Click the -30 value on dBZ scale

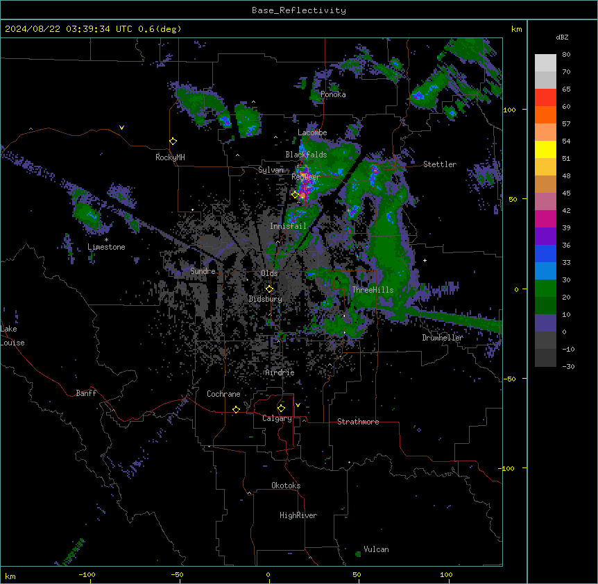coord(568,366)
